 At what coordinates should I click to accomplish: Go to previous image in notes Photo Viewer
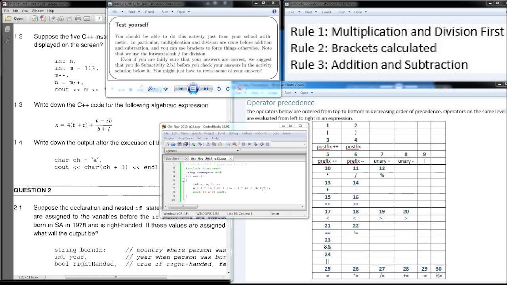coord(181,89)
